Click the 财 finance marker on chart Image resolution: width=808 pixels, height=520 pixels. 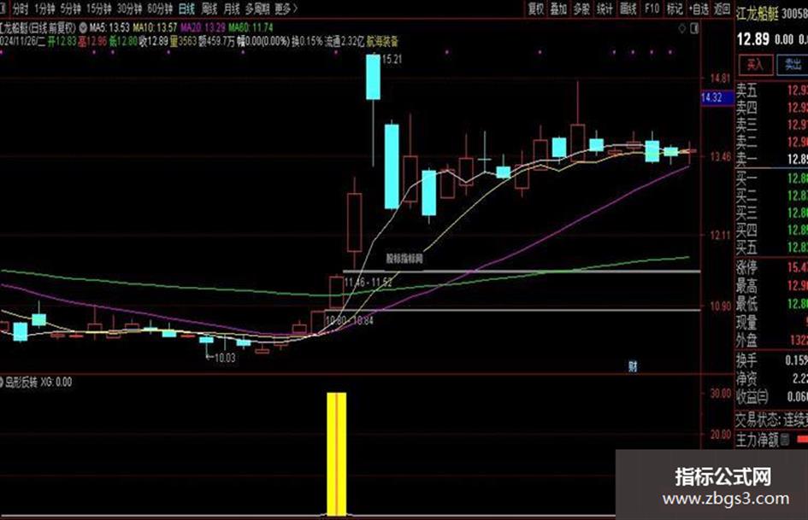coord(633,366)
